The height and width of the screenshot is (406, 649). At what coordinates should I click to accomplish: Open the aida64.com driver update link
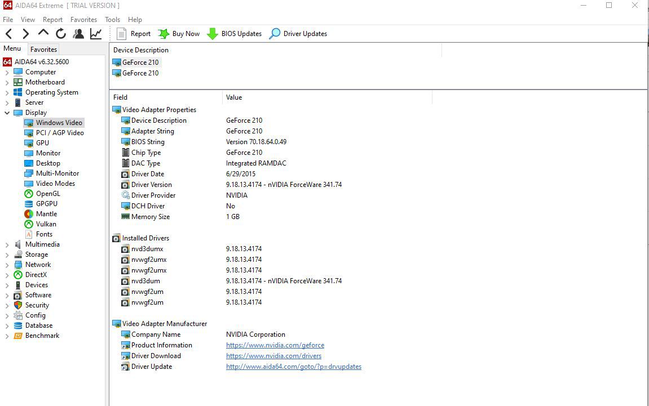(x=293, y=367)
